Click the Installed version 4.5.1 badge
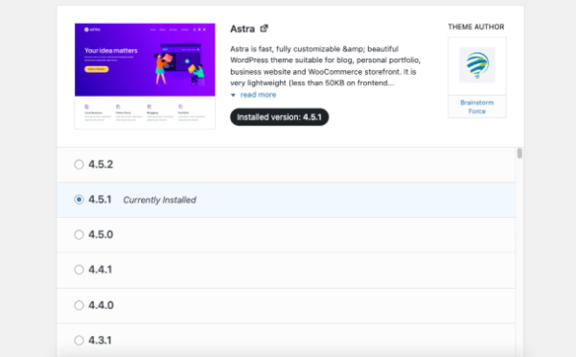This screenshot has height=357, width=576. [x=279, y=117]
